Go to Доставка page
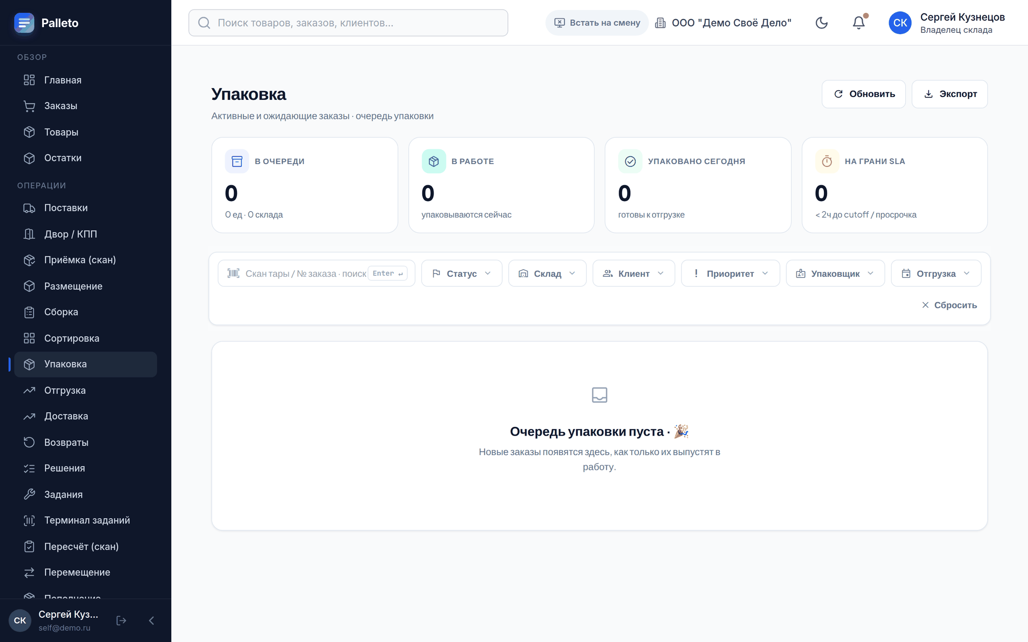The width and height of the screenshot is (1028, 642). click(x=86, y=416)
